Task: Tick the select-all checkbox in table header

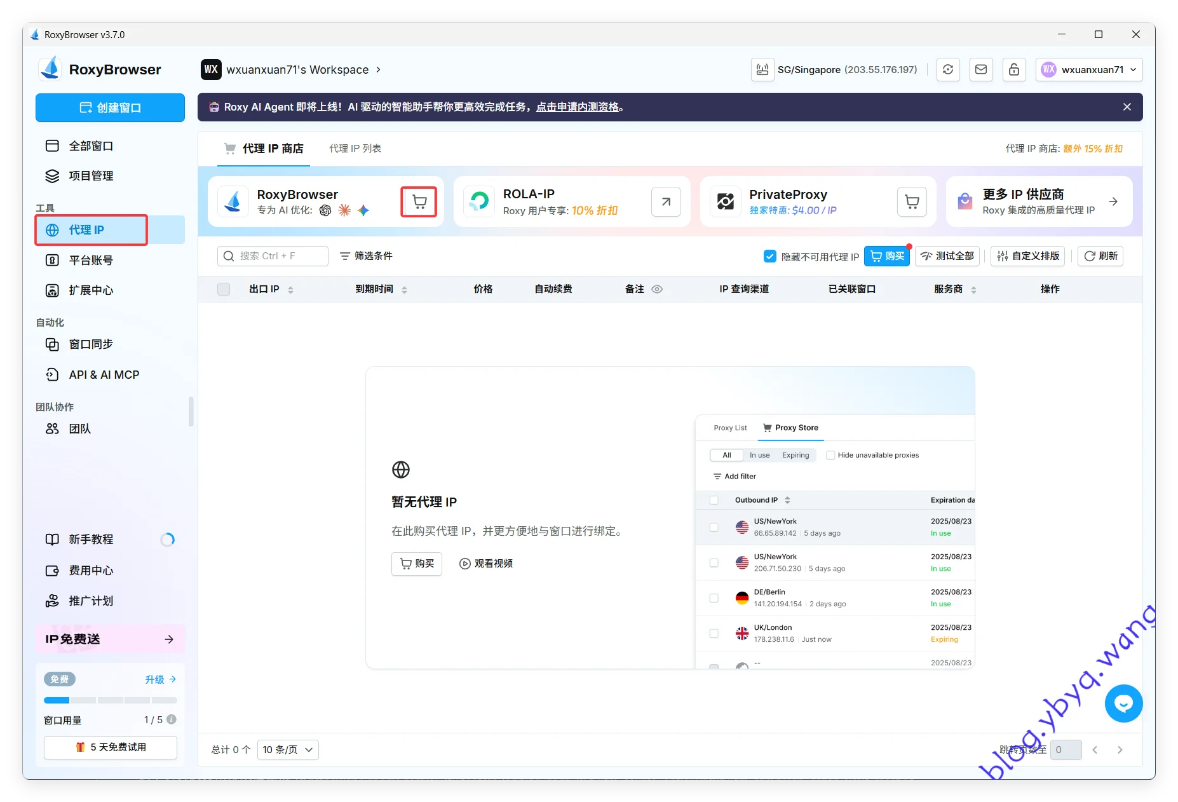Action: point(224,289)
